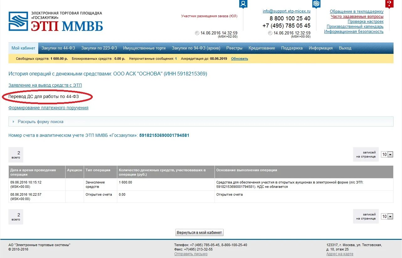402x258 pixels.
Task: Open Проверка настроек link
Action: pos(366,22)
